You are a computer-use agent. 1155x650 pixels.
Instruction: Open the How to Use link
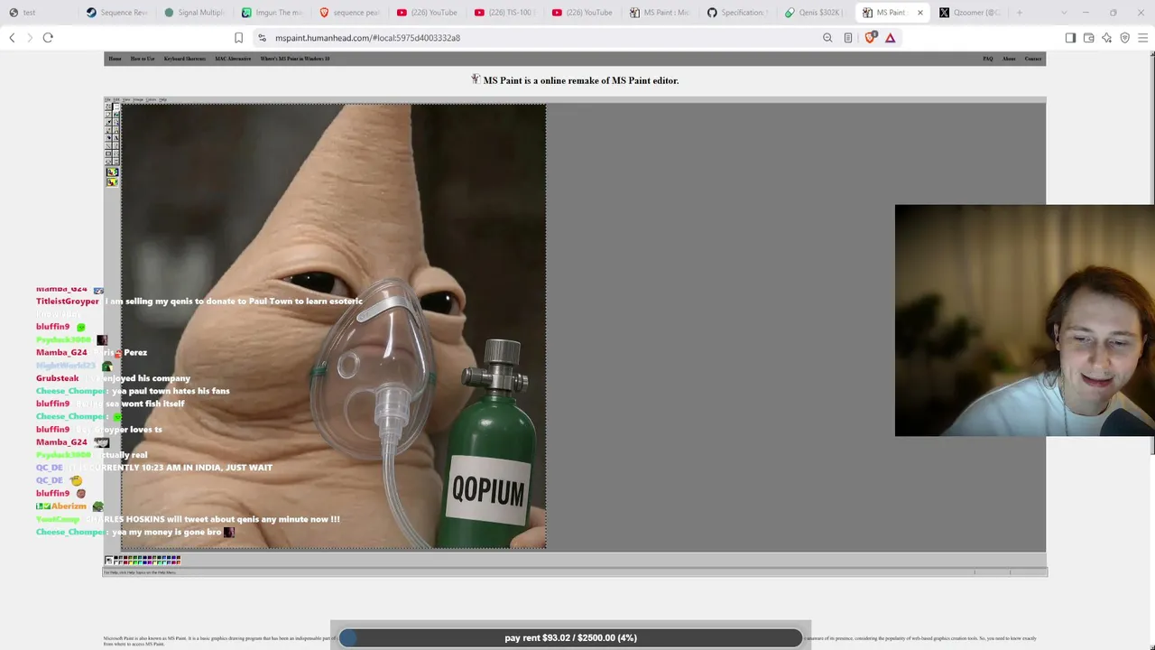click(143, 59)
